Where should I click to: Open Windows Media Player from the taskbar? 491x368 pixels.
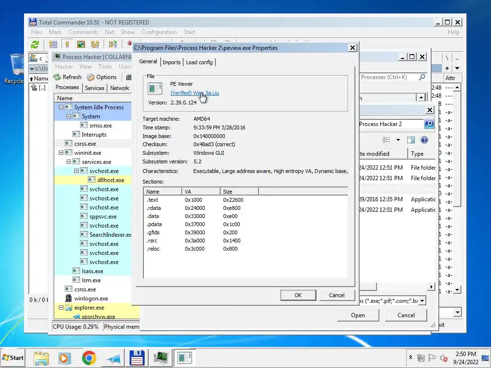click(x=65, y=358)
